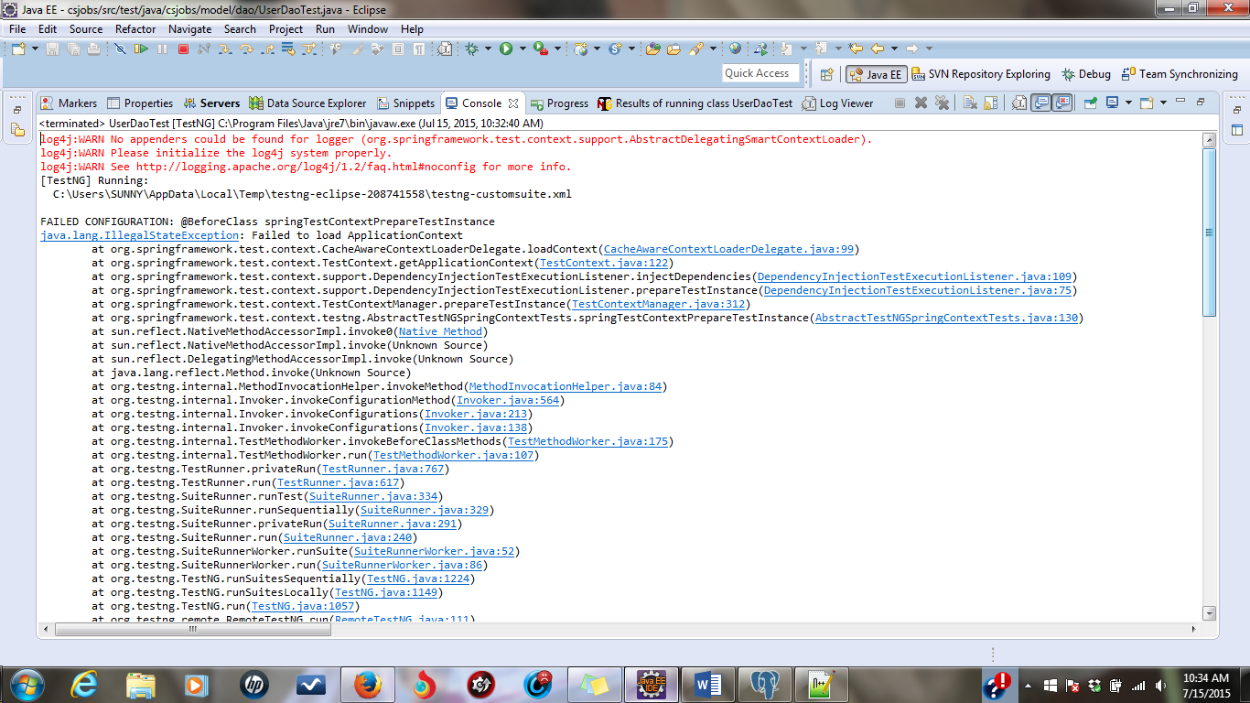Screen dimensions: 1250x703
Task: Open the Refactor menu
Action: click(x=135, y=28)
